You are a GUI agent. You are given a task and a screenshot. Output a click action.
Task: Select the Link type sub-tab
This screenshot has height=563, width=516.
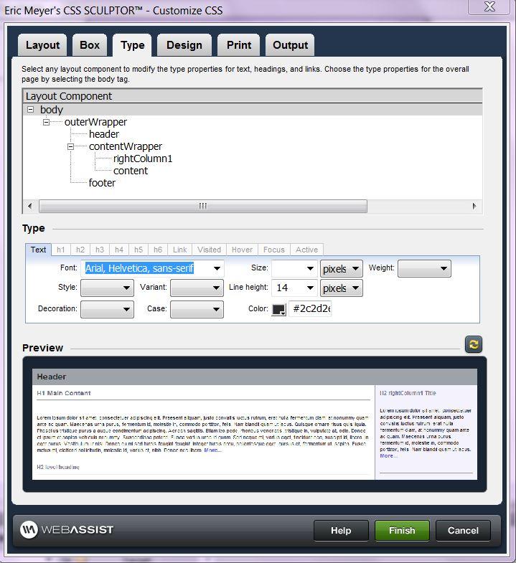point(179,250)
